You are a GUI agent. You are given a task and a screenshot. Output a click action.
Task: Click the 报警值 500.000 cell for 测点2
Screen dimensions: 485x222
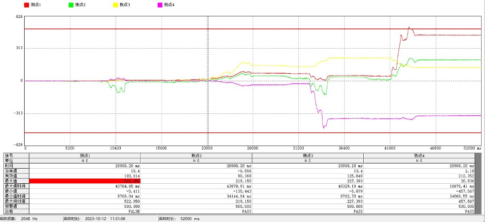click(x=197, y=206)
